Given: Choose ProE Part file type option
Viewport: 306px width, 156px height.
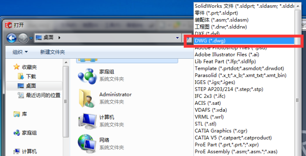Looking at the screenshot, I should [244, 145].
